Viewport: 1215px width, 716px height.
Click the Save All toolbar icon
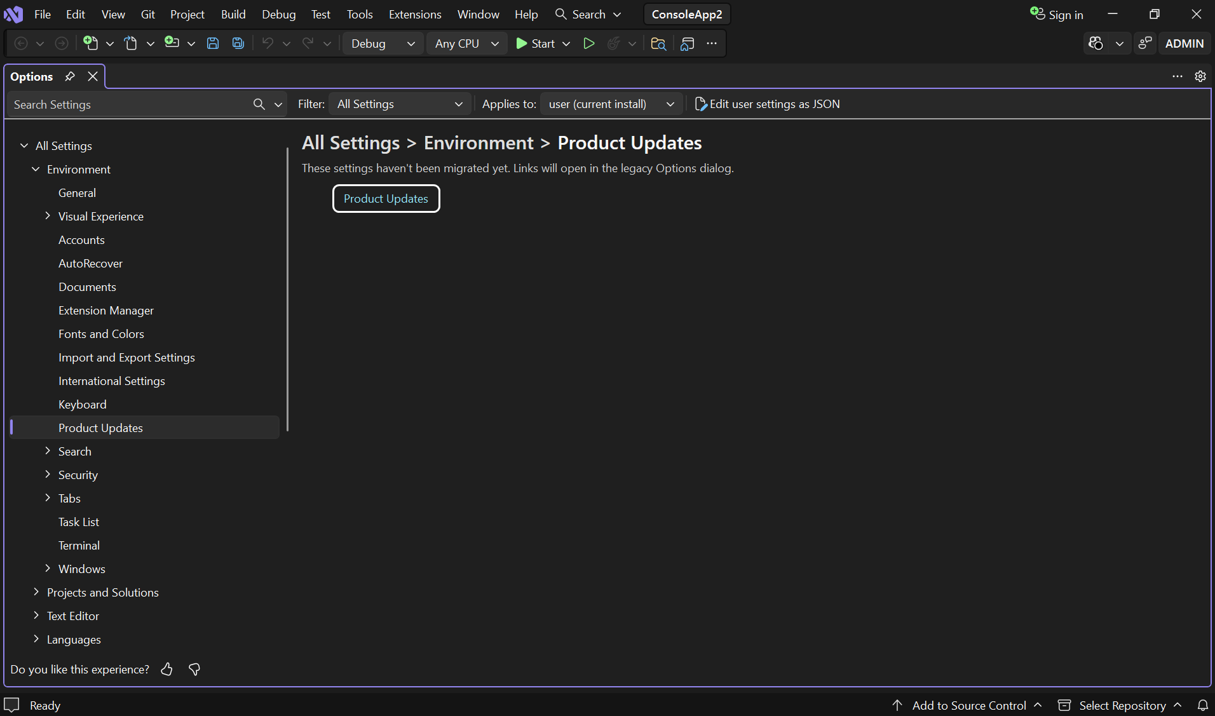click(238, 43)
